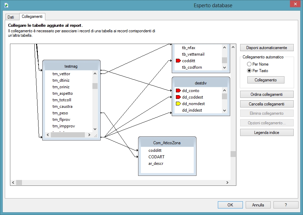Select the tm_vettor field
This screenshot has height=215, width=303.
[x=61, y=74]
